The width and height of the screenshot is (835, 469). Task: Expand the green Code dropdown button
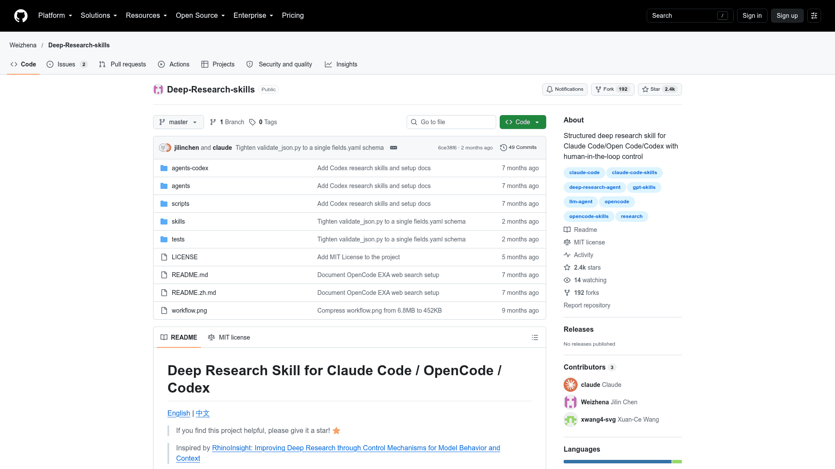pyautogui.click(x=523, y=122)
